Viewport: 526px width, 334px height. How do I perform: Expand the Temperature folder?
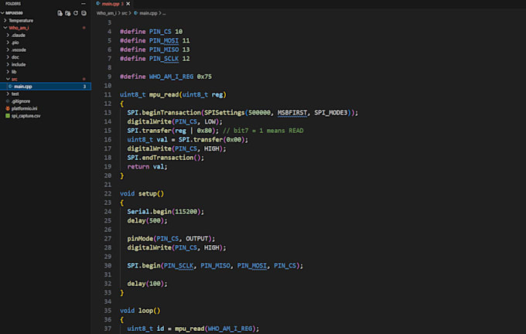[5, 20]
